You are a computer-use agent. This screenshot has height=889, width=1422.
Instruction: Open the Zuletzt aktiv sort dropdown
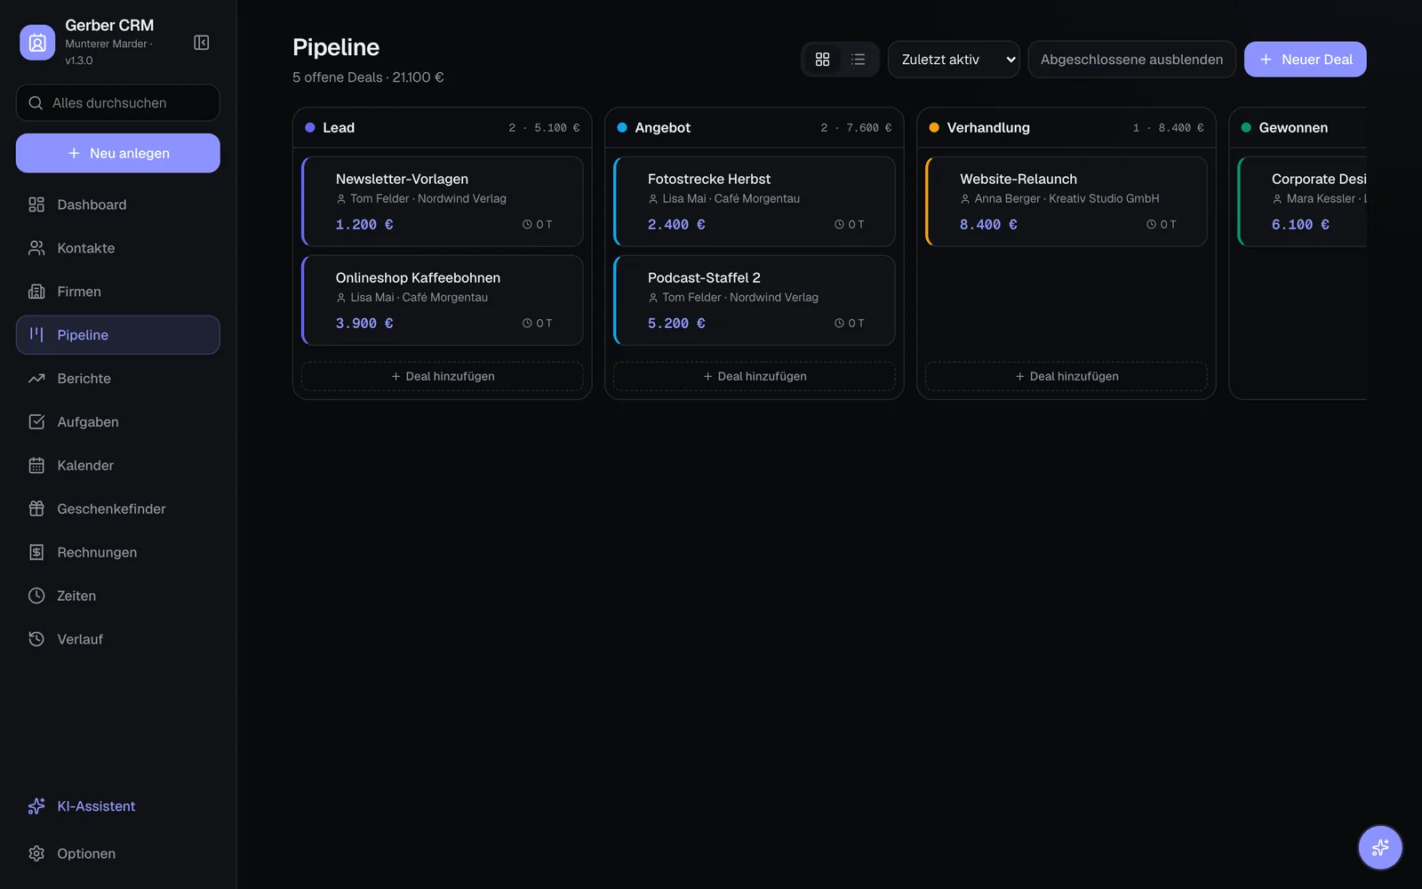(954, 60)
